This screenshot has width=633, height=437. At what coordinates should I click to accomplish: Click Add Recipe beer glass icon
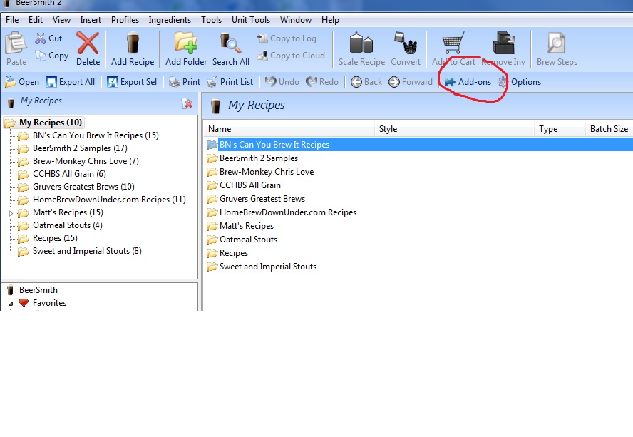pos(133,43)
